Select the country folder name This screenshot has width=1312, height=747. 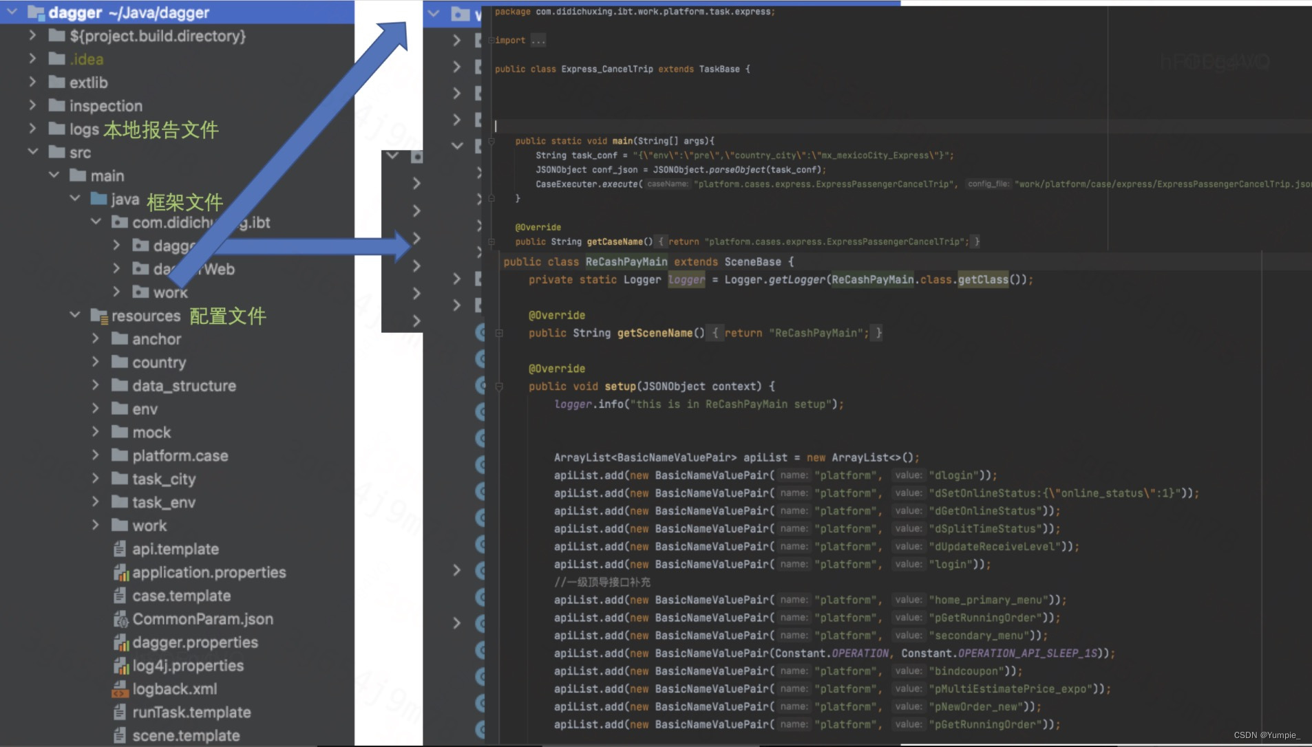[159, 362]
